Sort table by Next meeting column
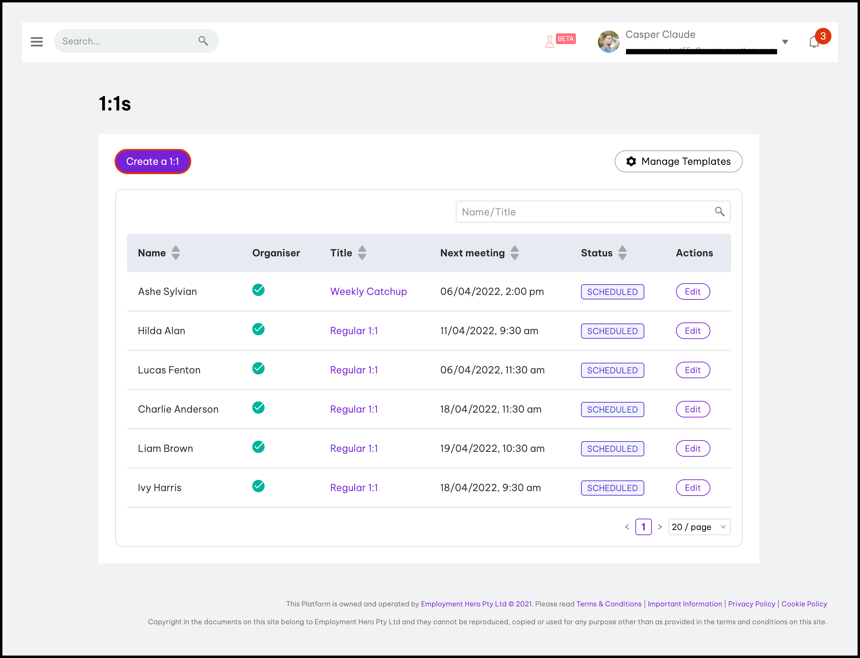This screenshot has height=658, width=860. 515,253
